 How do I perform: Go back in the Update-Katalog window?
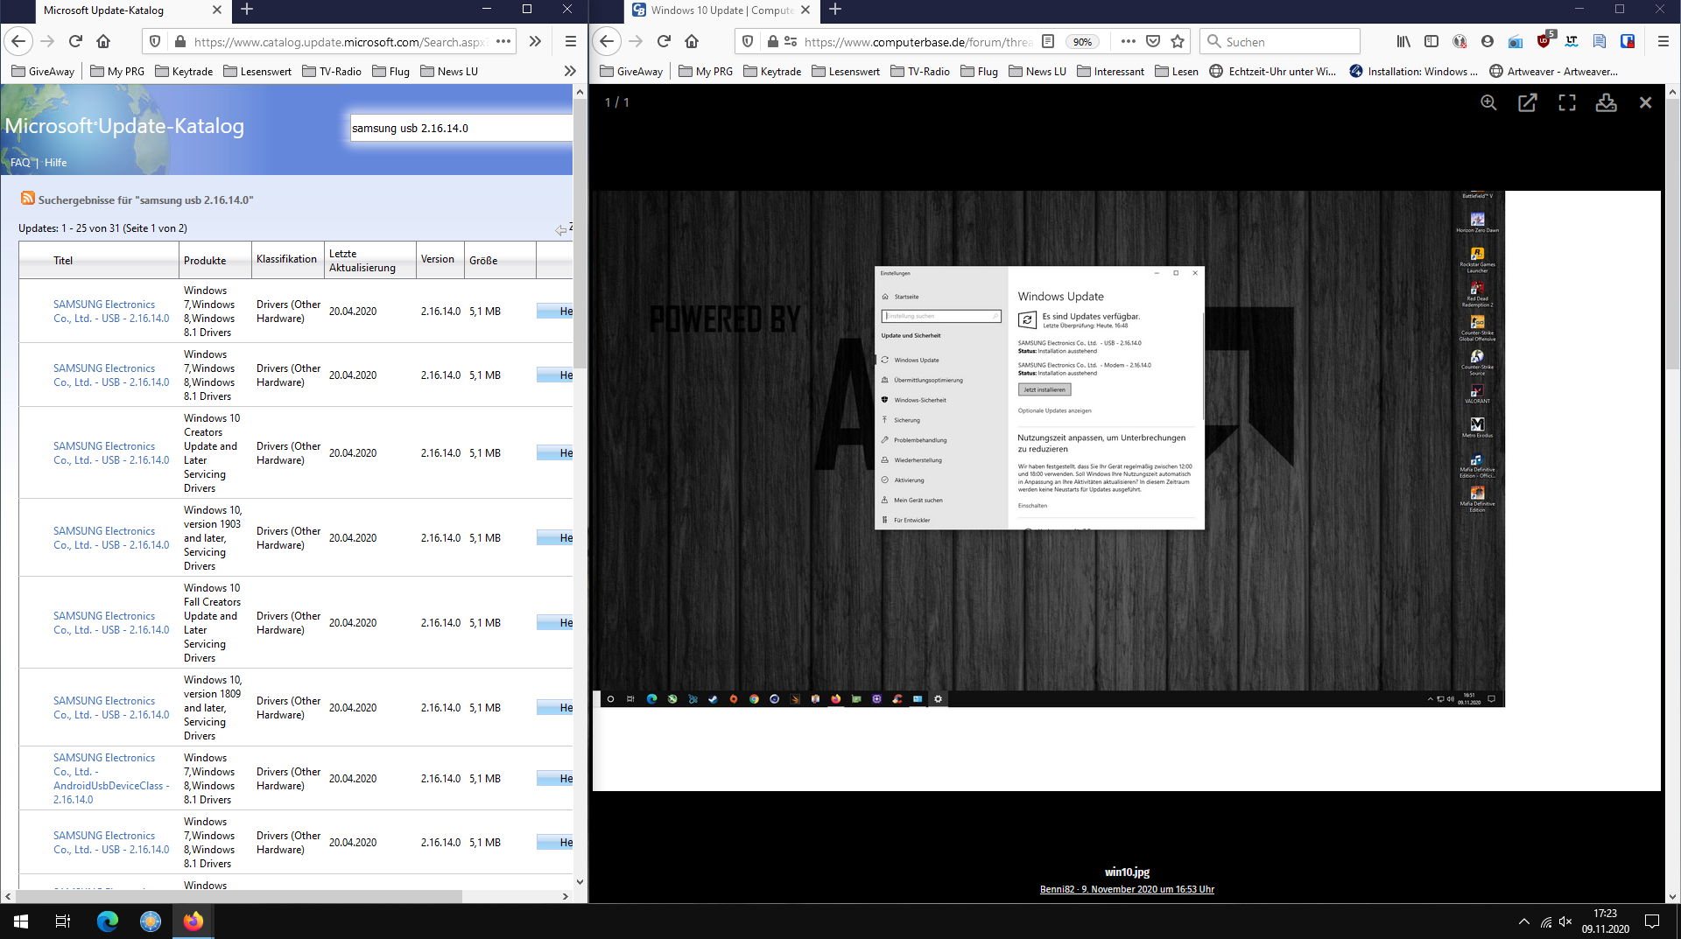coord(18,41)
